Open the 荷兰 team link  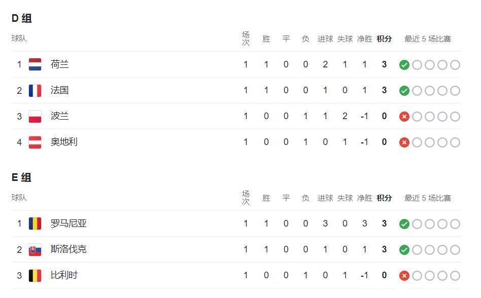point(60,64)
